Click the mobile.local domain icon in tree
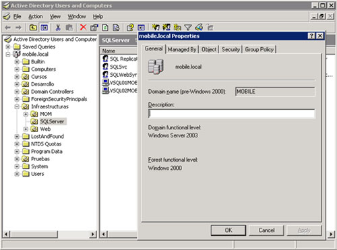Screen dimensions: 337x250 [17, 54]
